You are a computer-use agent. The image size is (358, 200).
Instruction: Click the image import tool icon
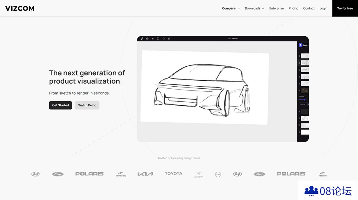169,38
